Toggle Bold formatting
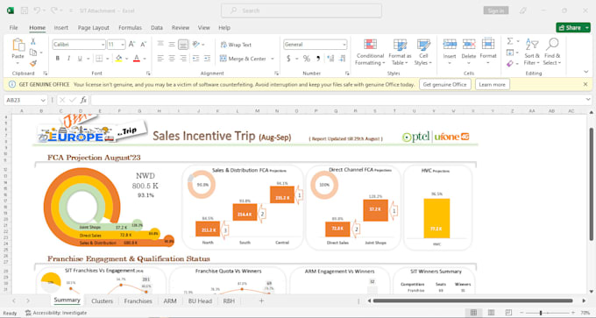This screenshot has width=596, height=318. click(58, 59)
